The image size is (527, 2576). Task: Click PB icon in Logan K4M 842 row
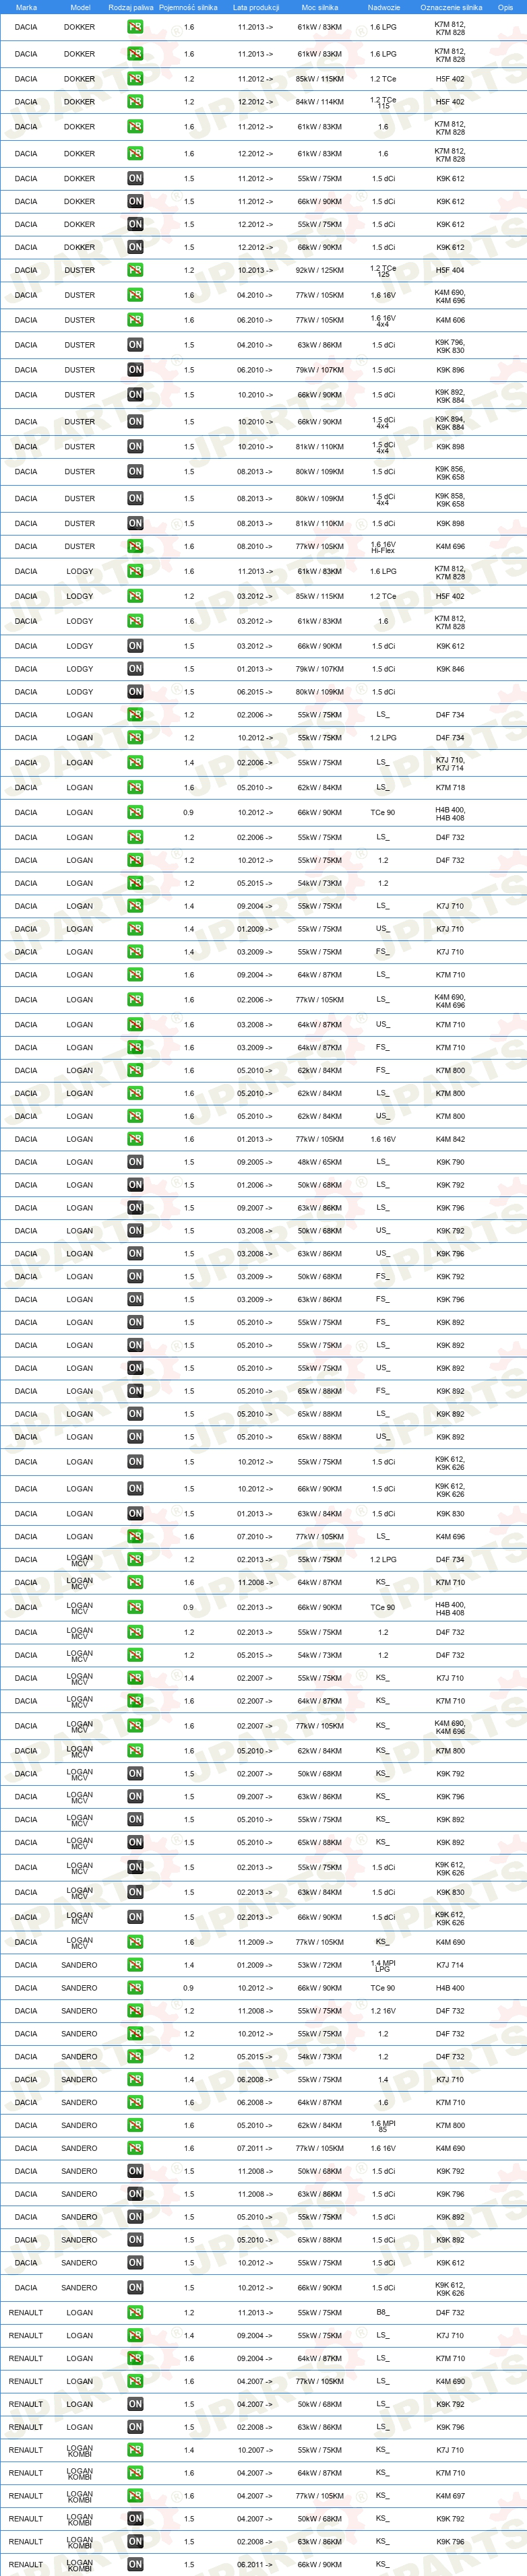(x=135, y=1140)
